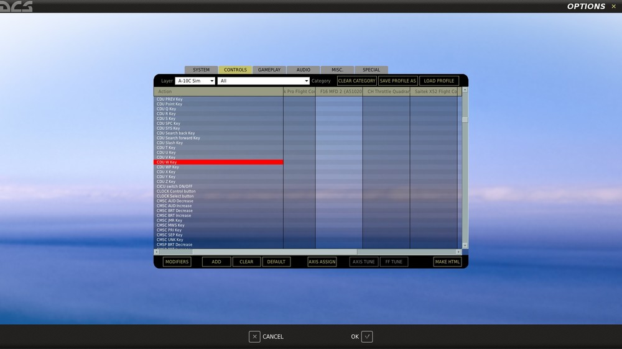Select the CDU Search back Key row

218,133
